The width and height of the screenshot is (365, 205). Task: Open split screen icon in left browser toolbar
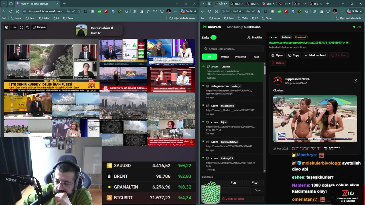134,11
